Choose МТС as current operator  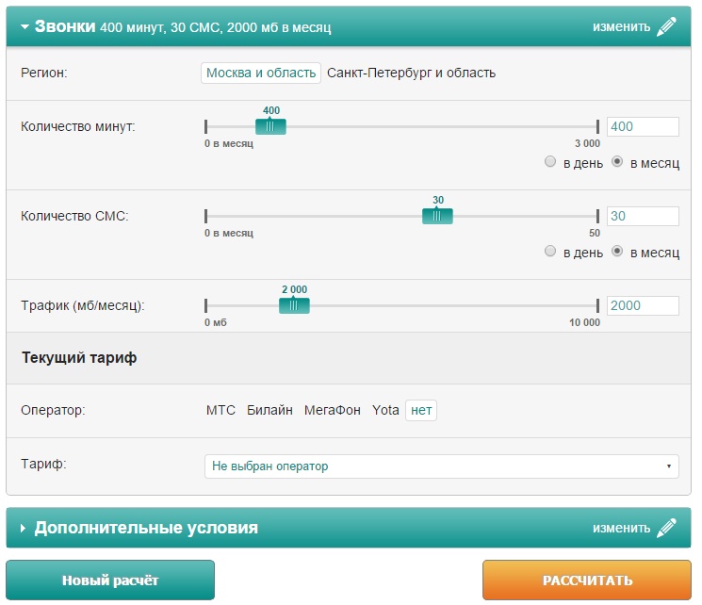220,411
